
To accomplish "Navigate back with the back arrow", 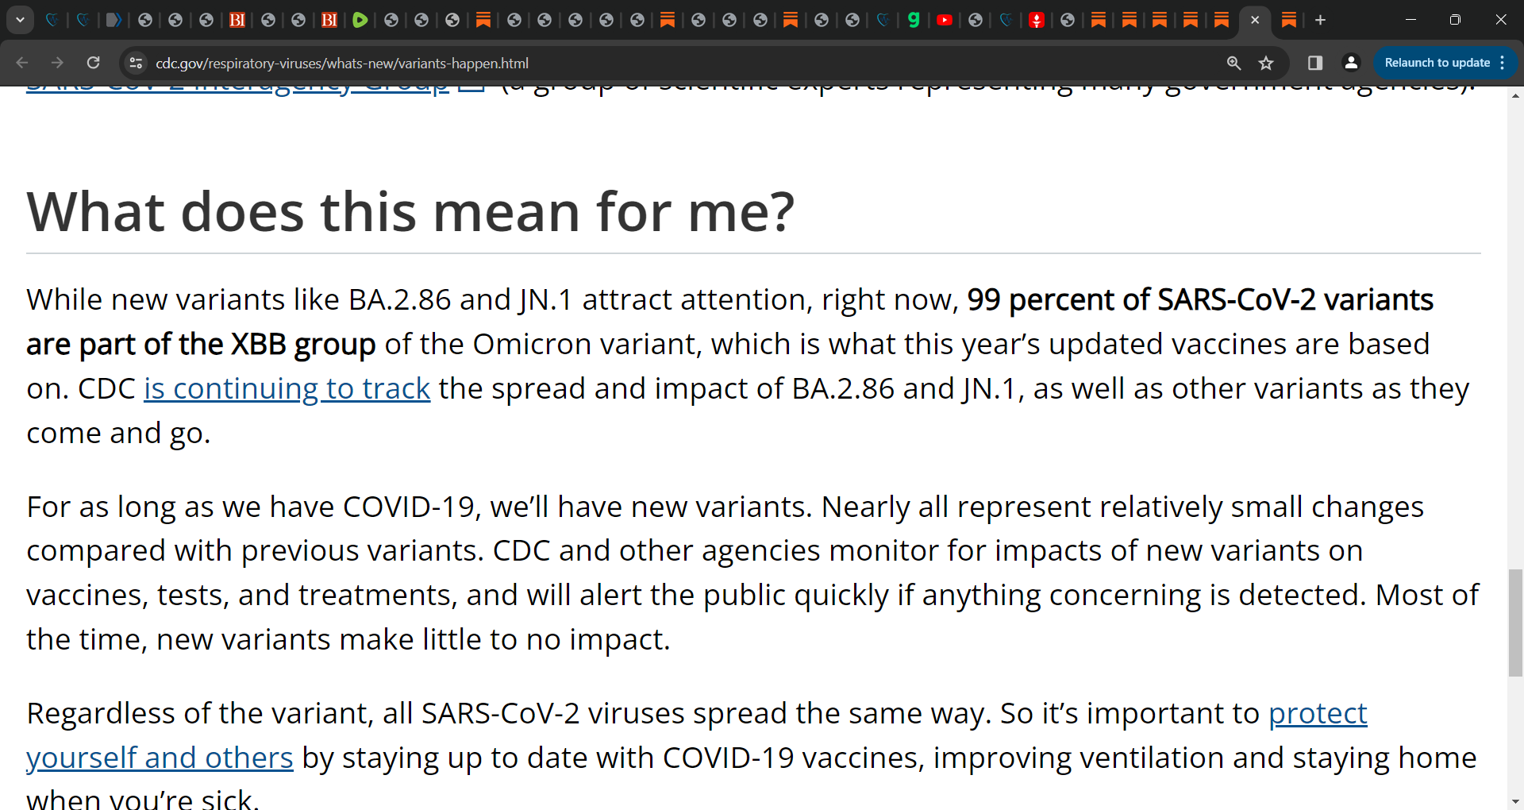I will pyautogui.click(x=21, y=63).
